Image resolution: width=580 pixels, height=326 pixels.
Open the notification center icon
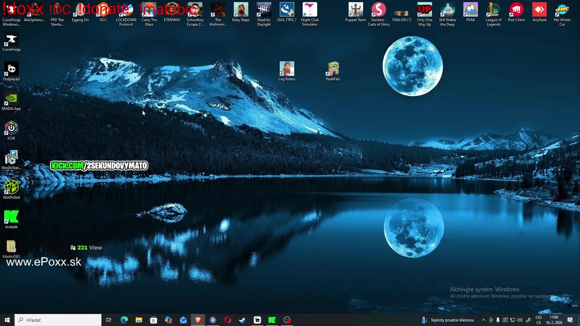(570, 320)
